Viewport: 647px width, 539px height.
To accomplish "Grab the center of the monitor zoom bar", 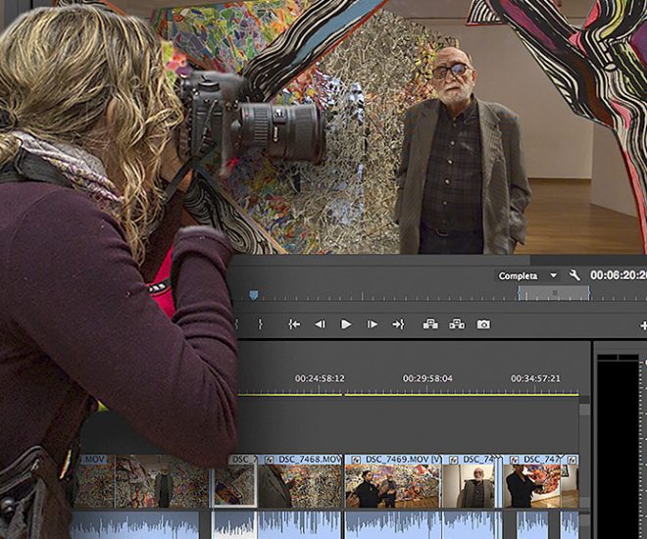I will [555, 292].
